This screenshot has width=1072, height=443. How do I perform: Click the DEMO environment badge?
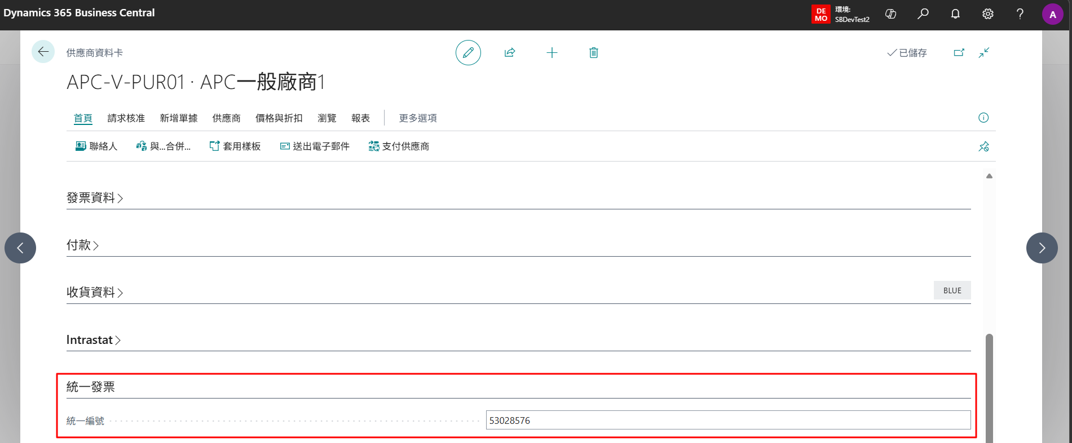pos(821,15)
